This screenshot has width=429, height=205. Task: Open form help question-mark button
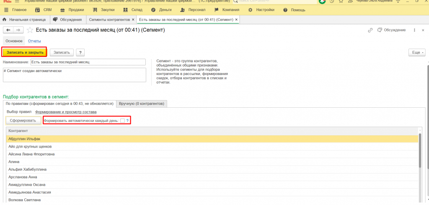pos(80,52)
